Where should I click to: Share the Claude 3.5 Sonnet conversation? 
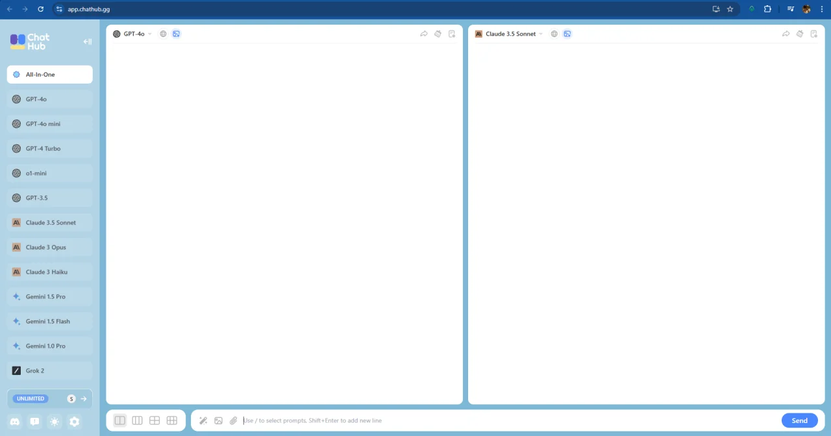(786, 34)
